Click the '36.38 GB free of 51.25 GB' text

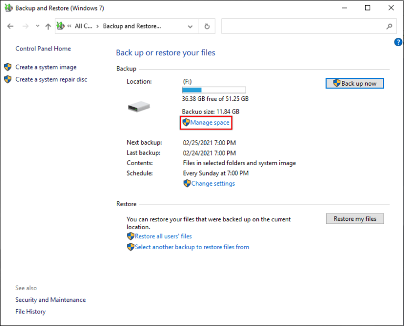tap(215, 99)
